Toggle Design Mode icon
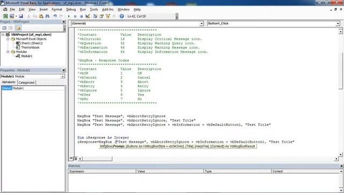 point(88,16)
